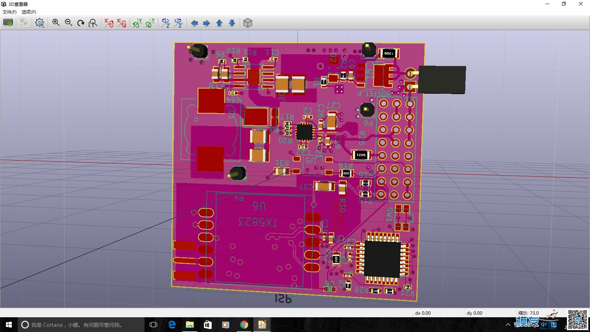590x332 pixels.
Task: Rotate X clockwise (first red X icon)
Action: pos(109,23)
